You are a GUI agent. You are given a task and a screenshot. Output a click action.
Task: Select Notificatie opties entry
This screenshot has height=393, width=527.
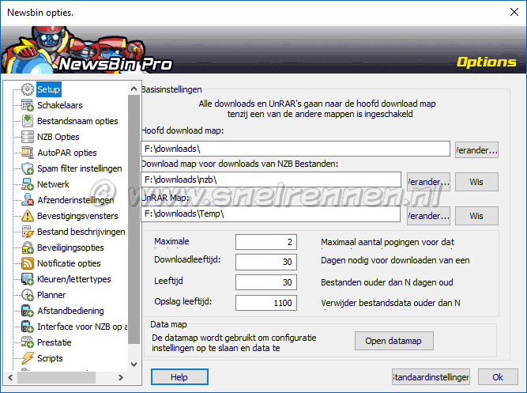point(69,263)
